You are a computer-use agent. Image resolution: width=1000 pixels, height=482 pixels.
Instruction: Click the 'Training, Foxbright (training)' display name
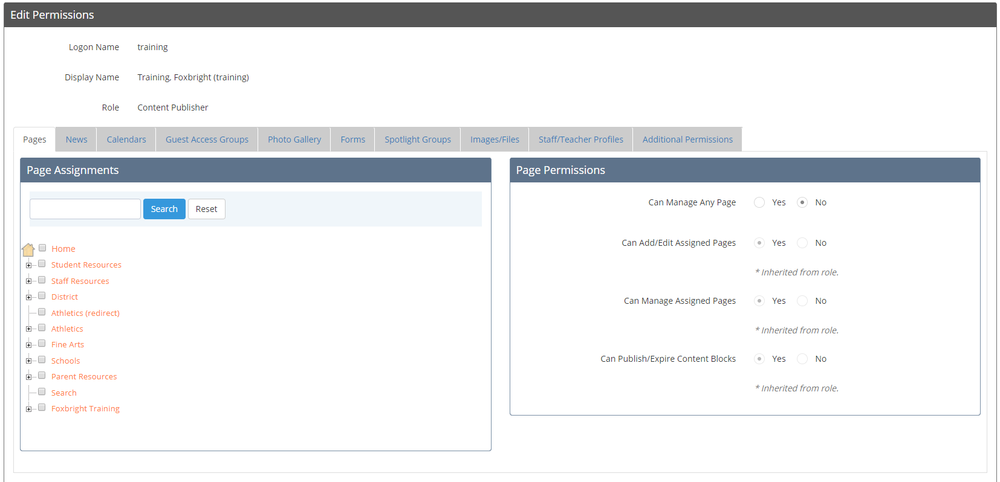pos(193,77)
